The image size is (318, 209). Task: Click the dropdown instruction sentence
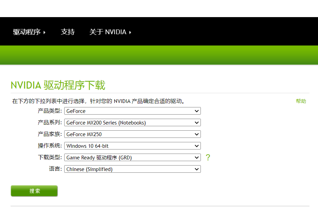98,101
